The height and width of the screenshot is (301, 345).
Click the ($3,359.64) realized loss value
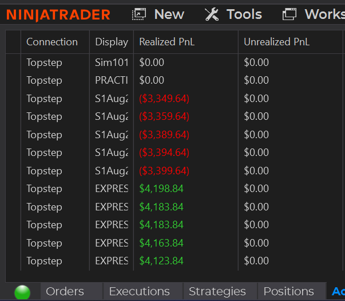(164, 116)
